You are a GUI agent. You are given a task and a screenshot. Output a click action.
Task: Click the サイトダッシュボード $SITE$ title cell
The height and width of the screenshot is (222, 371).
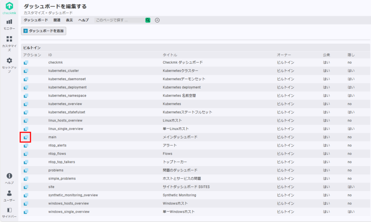[186, 187]
